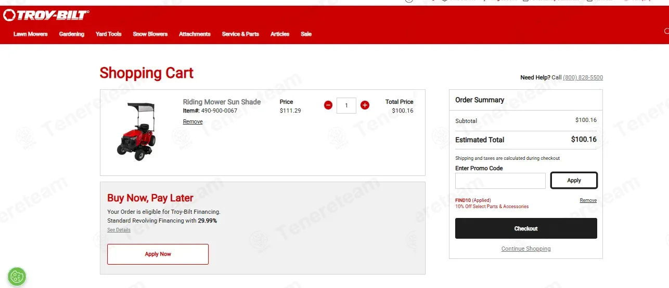669x288 pixels.
Task: Click the quantity input field
Action: (x=346, y=105)
